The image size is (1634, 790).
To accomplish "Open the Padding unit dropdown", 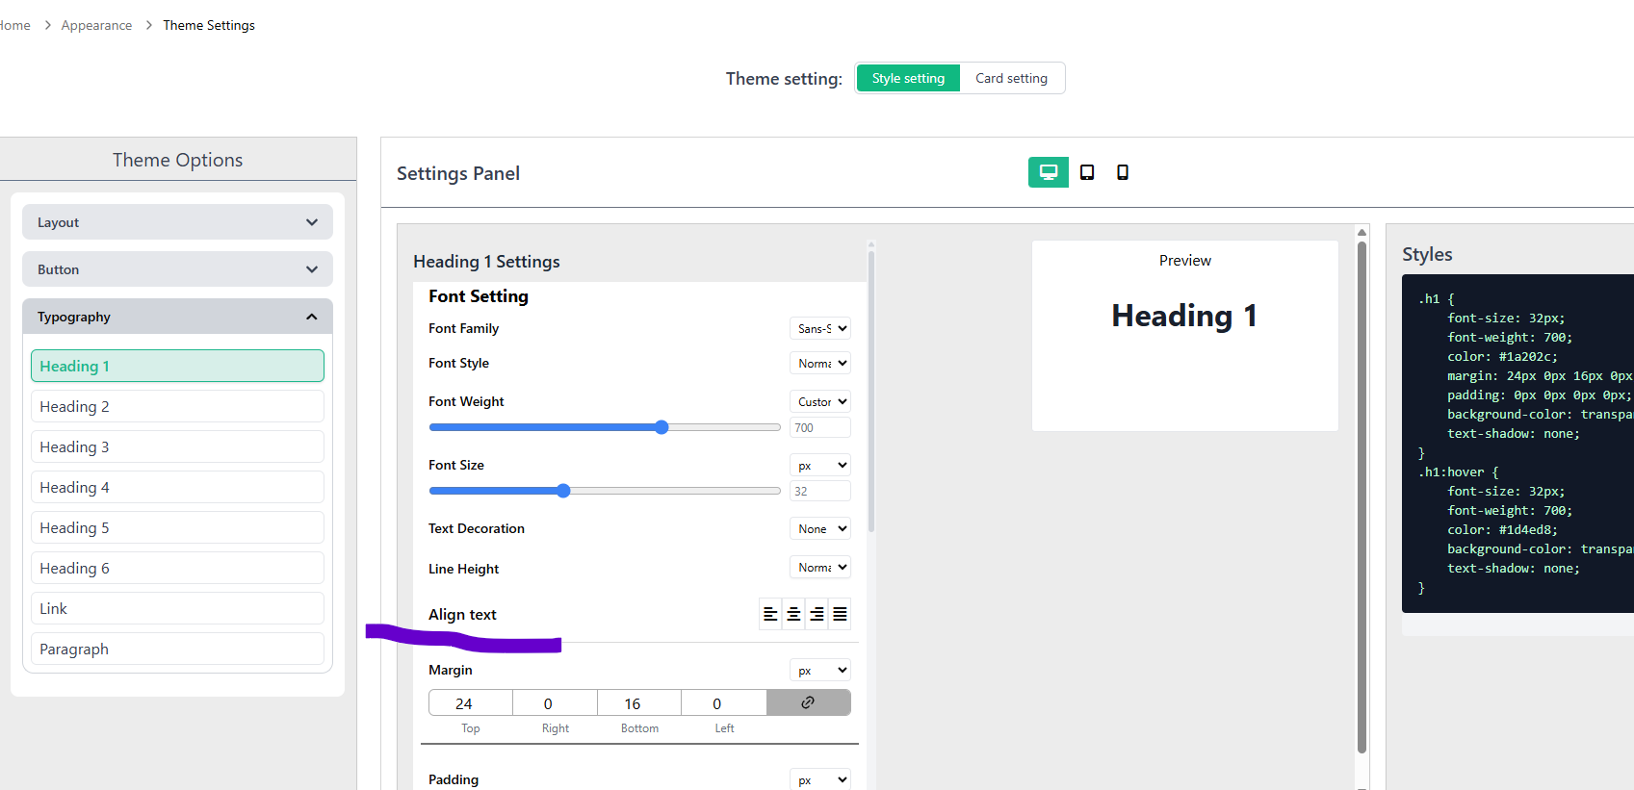I will pyautogui.click(x=820, y=779).
